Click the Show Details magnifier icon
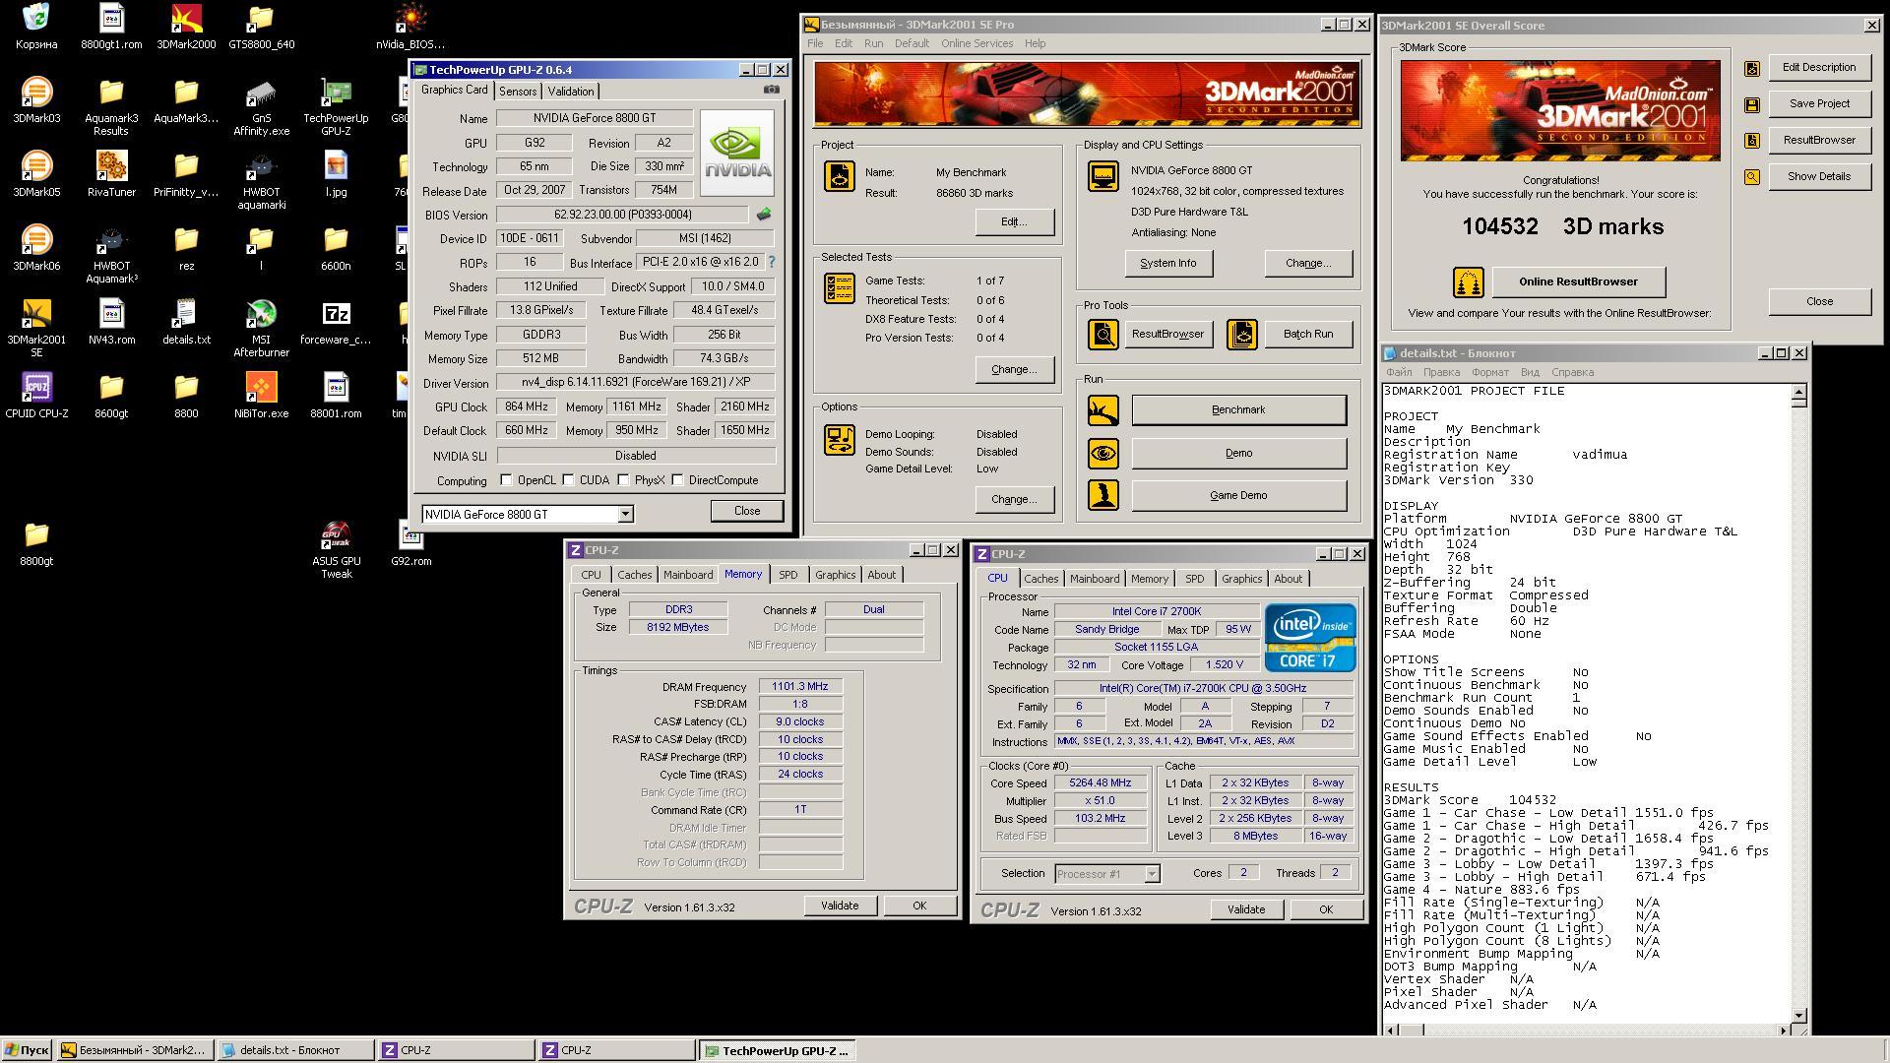The height and width of the screenshot is (1063, 1890). pos(1751,177)
